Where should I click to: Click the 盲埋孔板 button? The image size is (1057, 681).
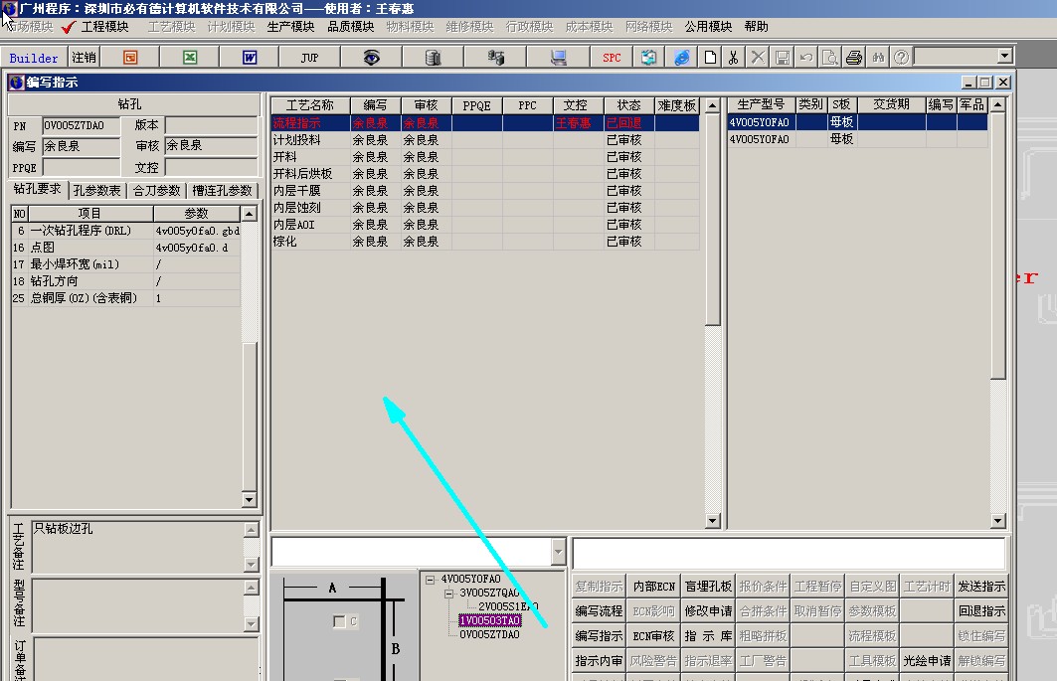point(708,587)
